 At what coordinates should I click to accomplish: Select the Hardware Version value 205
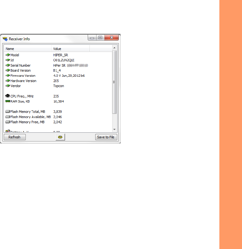(56, 81)
